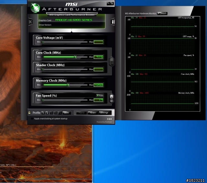Click the Memory Clock 1050 value field
The width and height of the screenshot is (207, 183).
(x=98, y=85)
